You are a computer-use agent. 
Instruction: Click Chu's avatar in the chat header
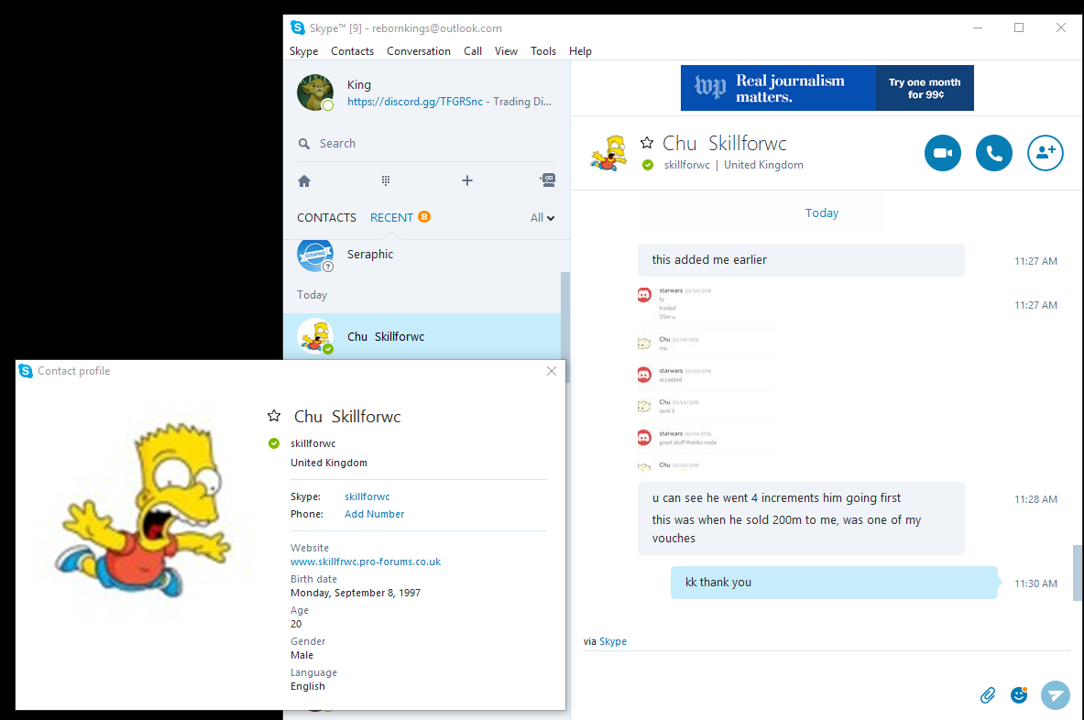(608, 153)
